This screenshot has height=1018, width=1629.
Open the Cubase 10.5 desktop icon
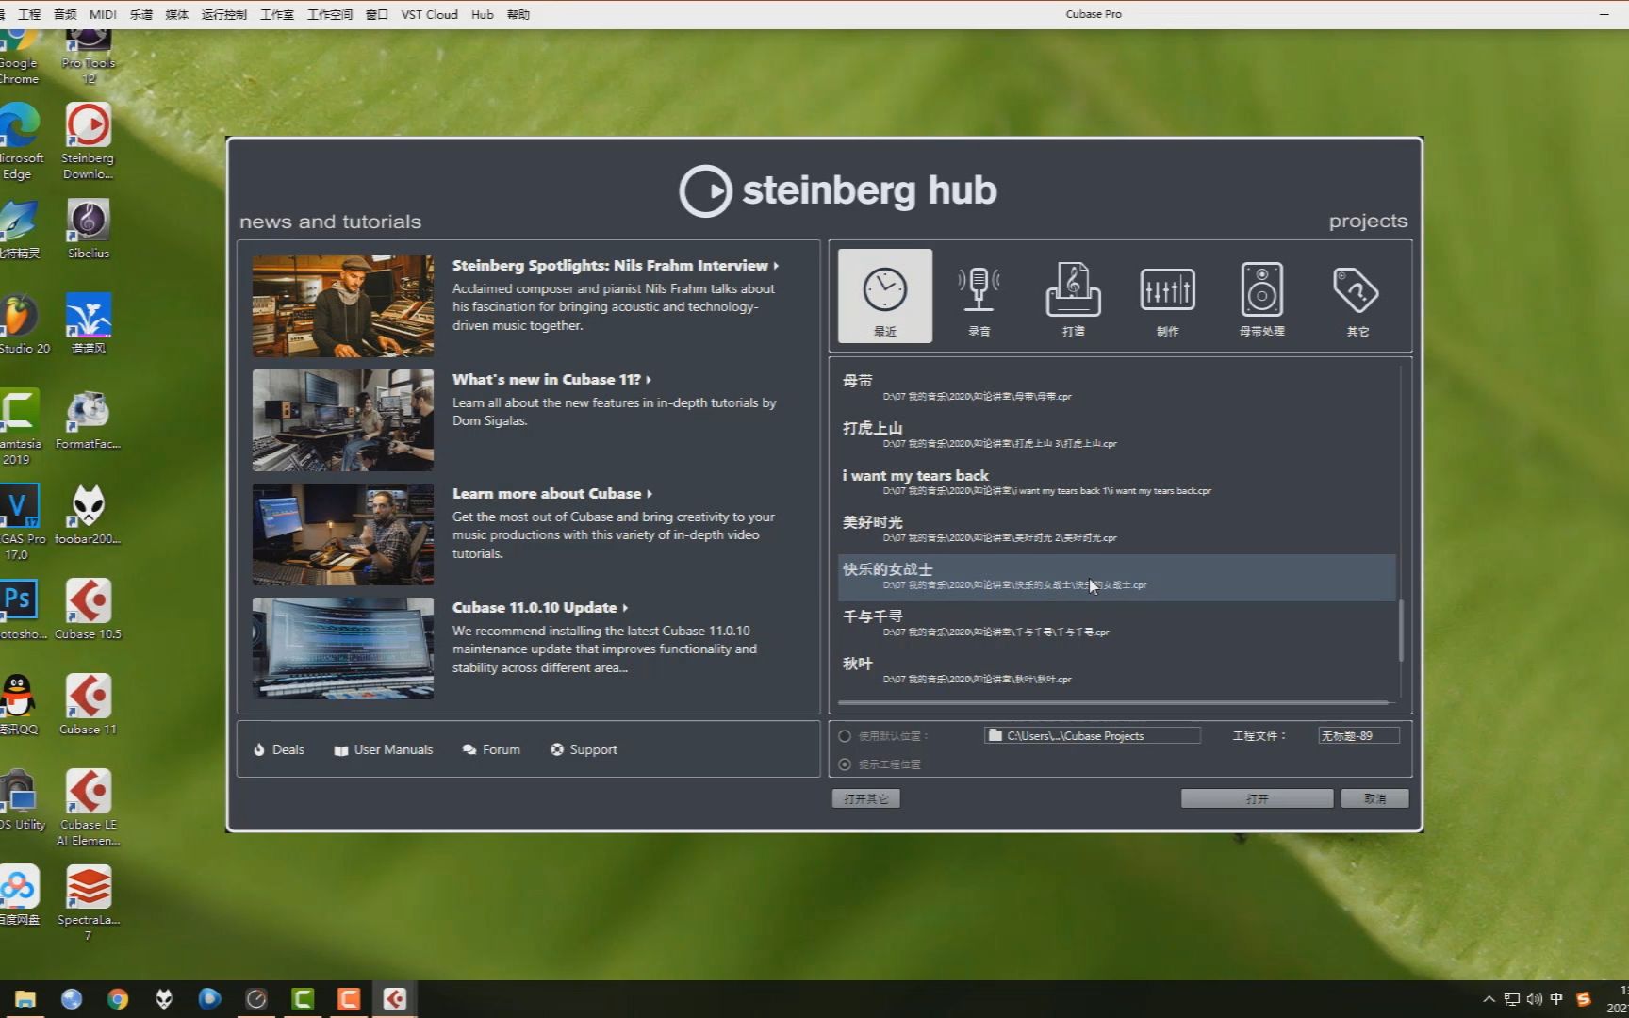(88, 610)
